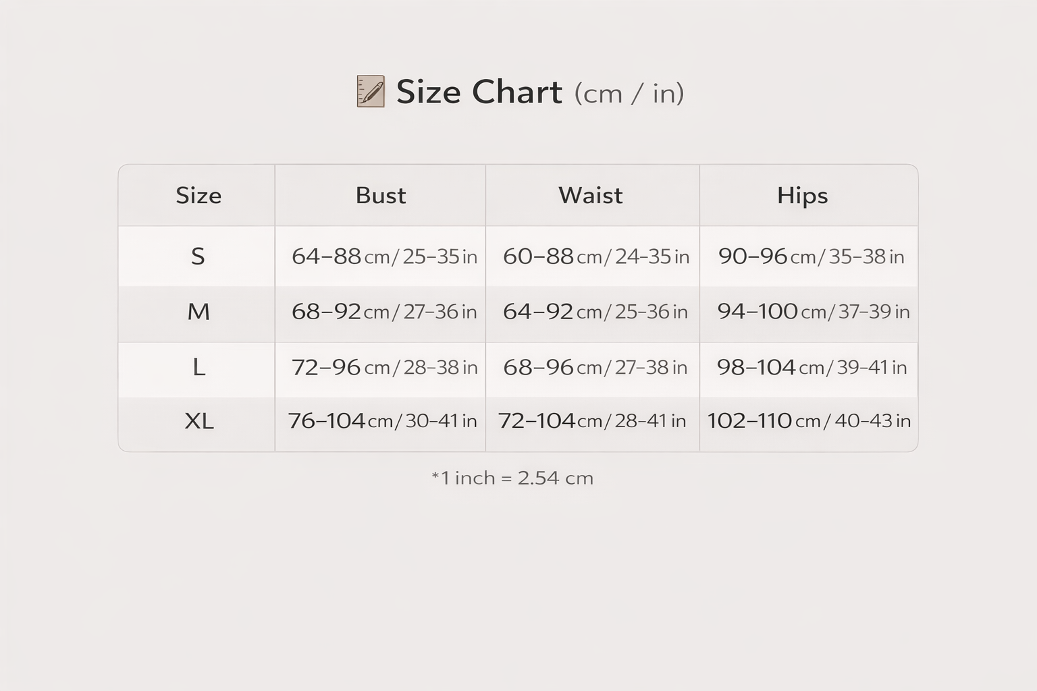
Task: Click the pencil notepad icon beside the title
Action: tap(371, 91)
